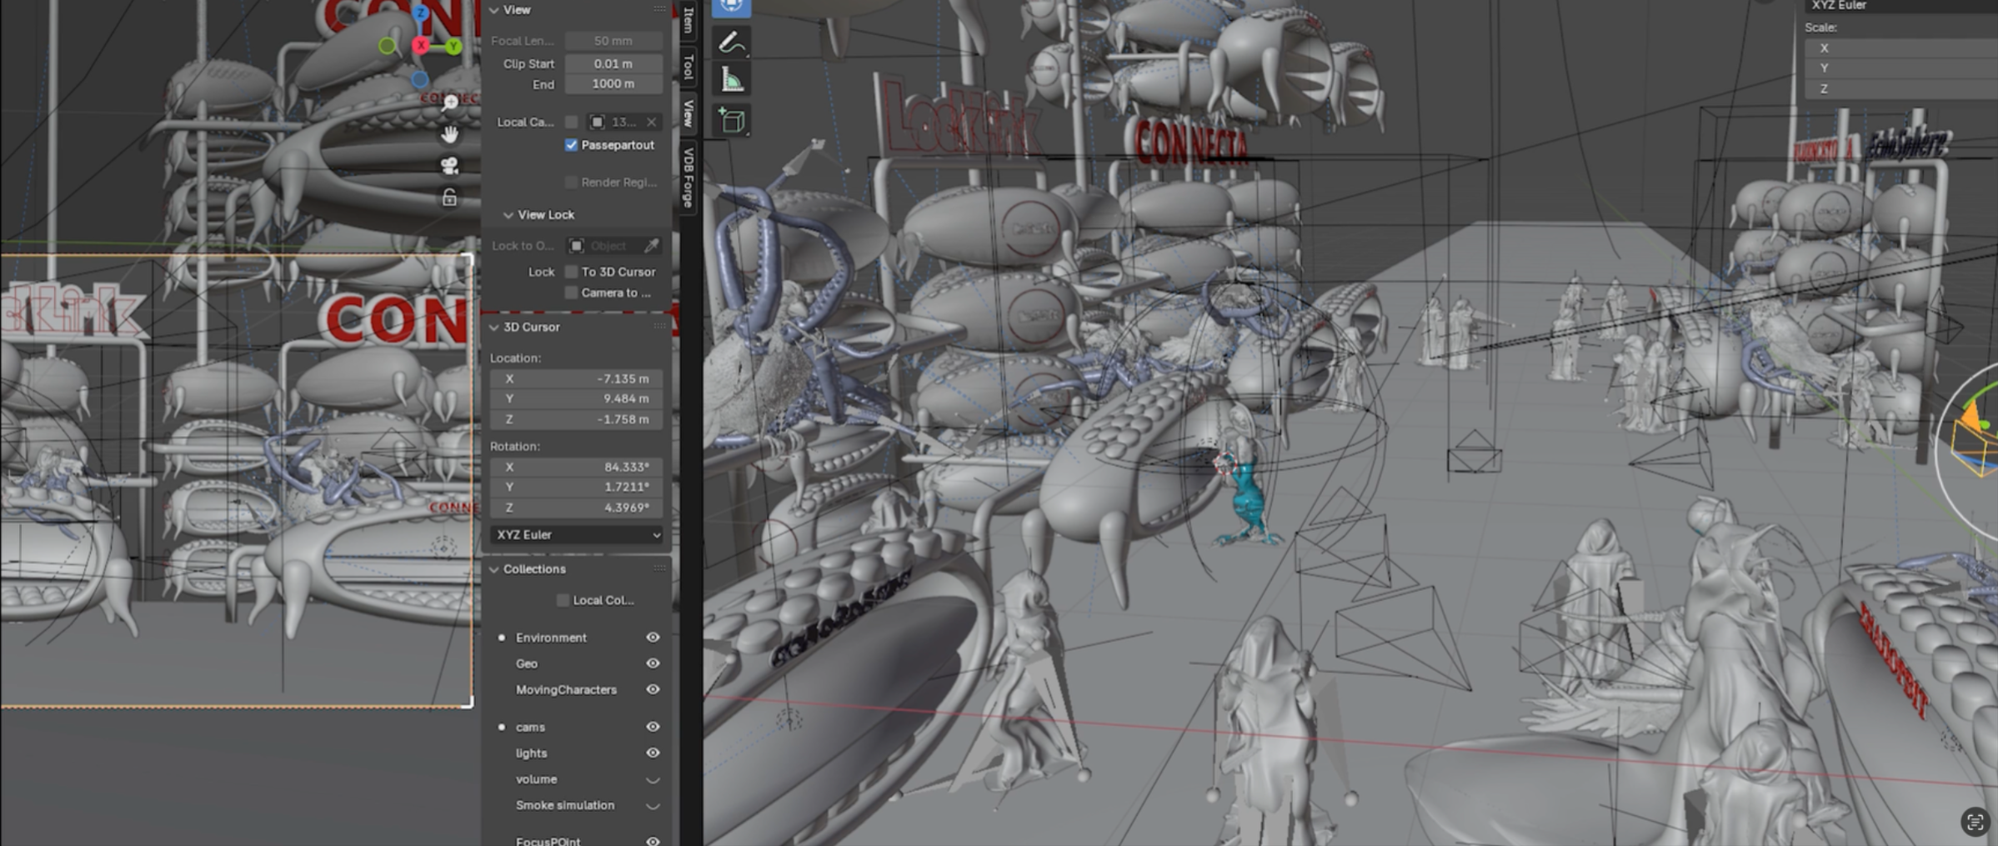Toggle camera view with the camera icon
This screenshot has height=846, width=1998.
[450, 166]
